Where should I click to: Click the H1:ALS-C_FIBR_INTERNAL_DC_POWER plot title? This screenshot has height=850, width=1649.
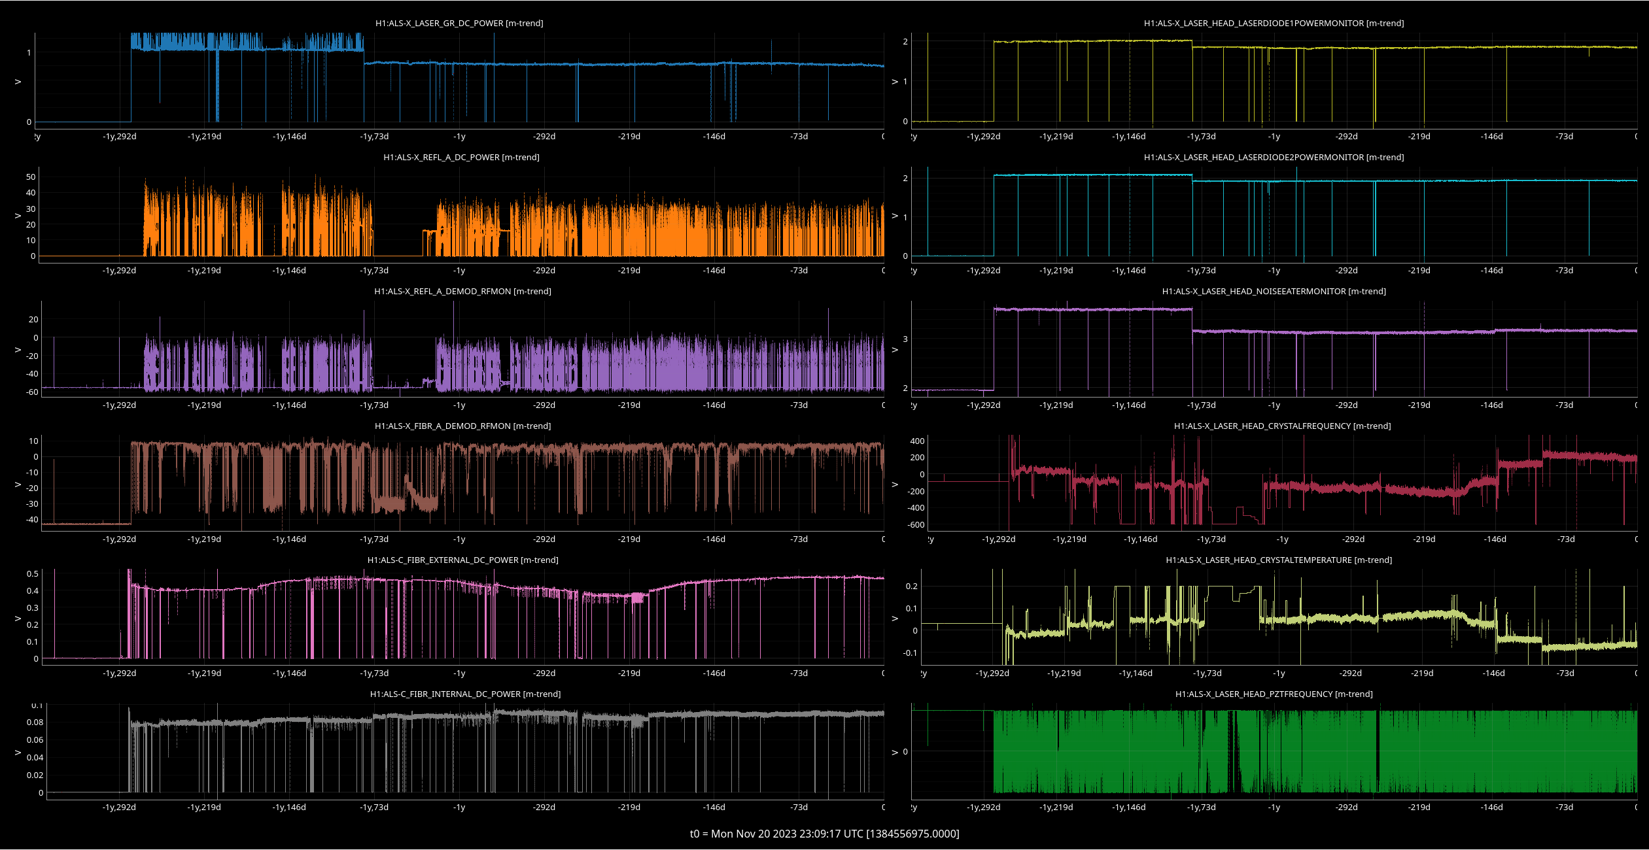[x=465, y=694]
